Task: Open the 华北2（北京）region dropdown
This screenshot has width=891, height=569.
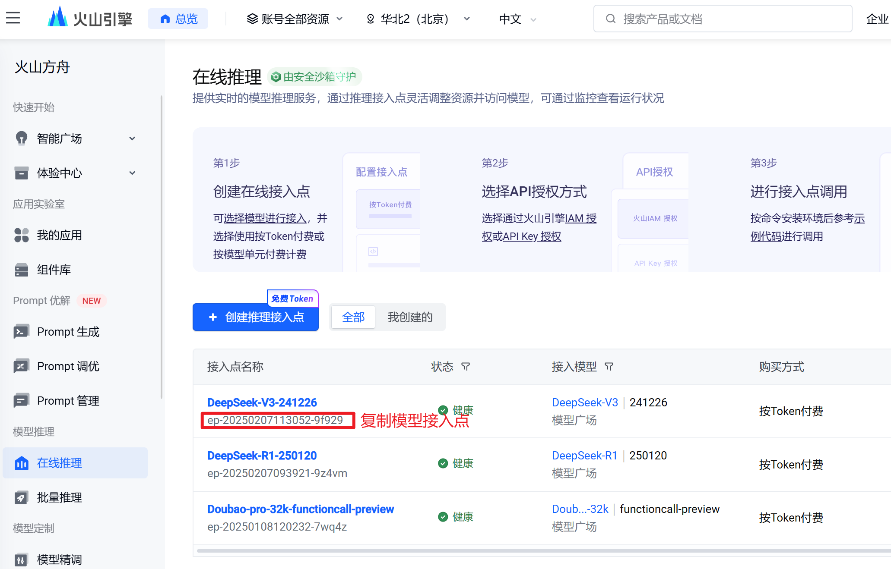Action: [x=418, y=19]
